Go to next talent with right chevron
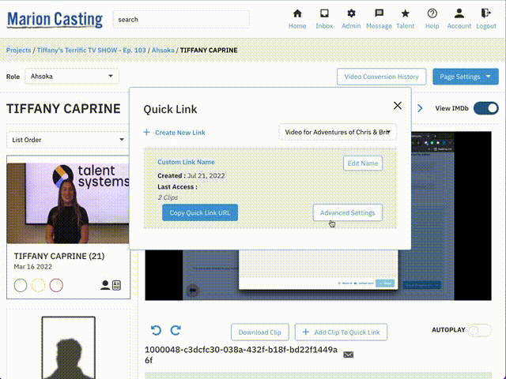Viewport: 506px width, 379px height. pos(420,108)
